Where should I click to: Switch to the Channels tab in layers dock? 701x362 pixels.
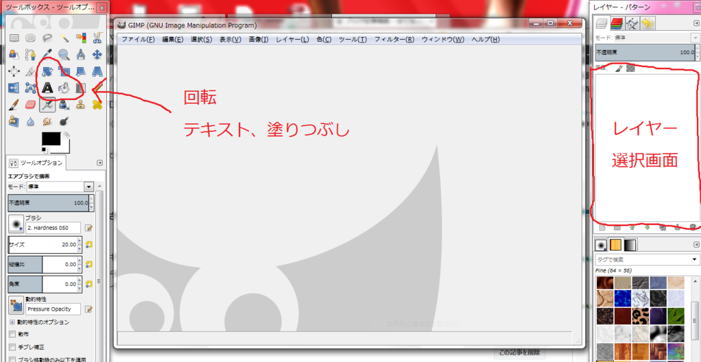click(617, 23)
